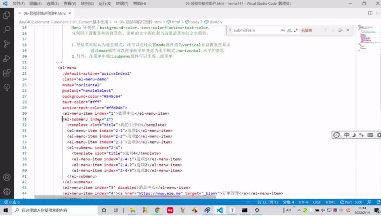Image resolution: width=381 pixels, height=216 pixels.
Task: Click the HTML language mode indicator
Action: click(330, 202)
